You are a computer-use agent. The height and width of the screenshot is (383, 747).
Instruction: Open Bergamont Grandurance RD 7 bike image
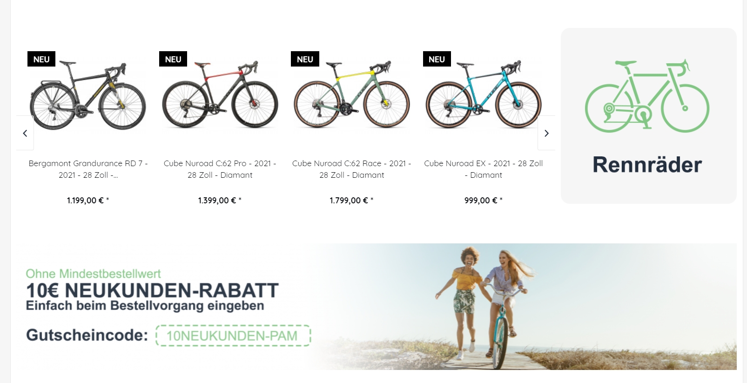point(88,95)
